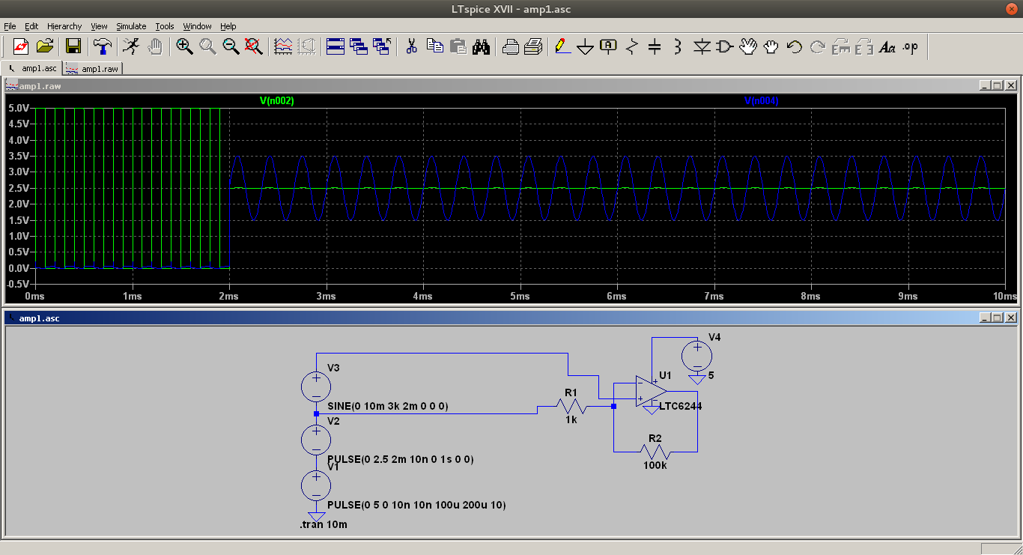
Task: Click the rotate icon
Action: (x=840, y=46)
